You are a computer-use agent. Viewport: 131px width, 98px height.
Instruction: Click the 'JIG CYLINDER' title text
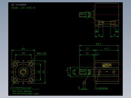[x=19, y=5]
